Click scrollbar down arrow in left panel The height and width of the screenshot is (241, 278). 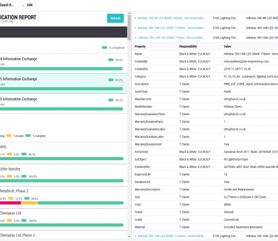click(129, 236)
